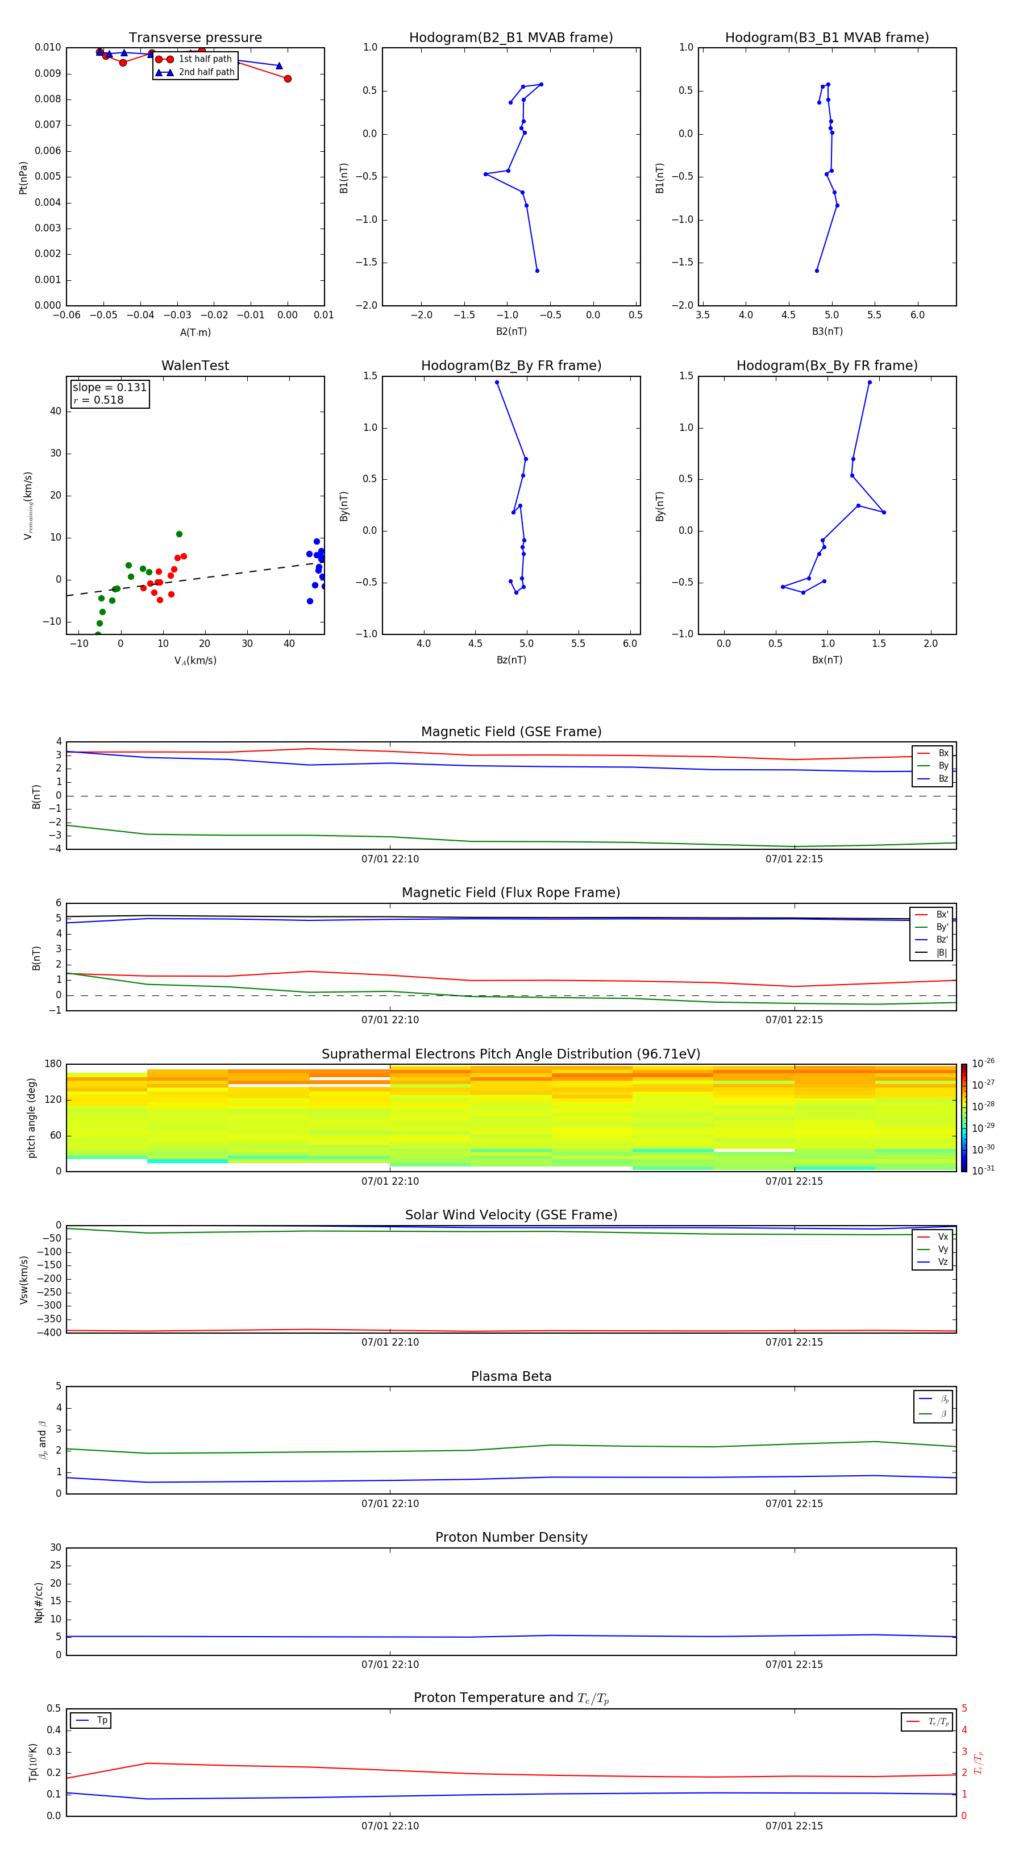Click the Vz legend entry
Viewport: 1023px width, 1876px height.
click(x=933, y=1261)
